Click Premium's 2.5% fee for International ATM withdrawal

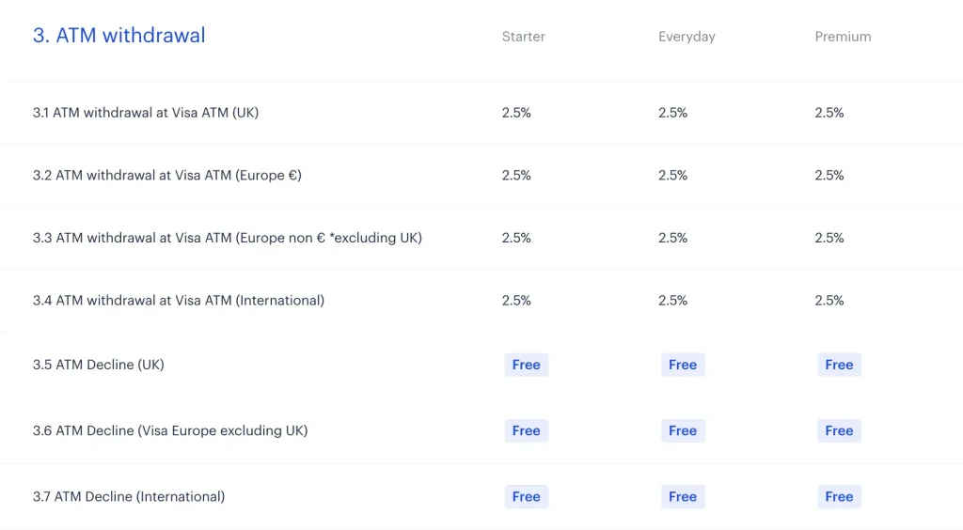tap(829, 301)
